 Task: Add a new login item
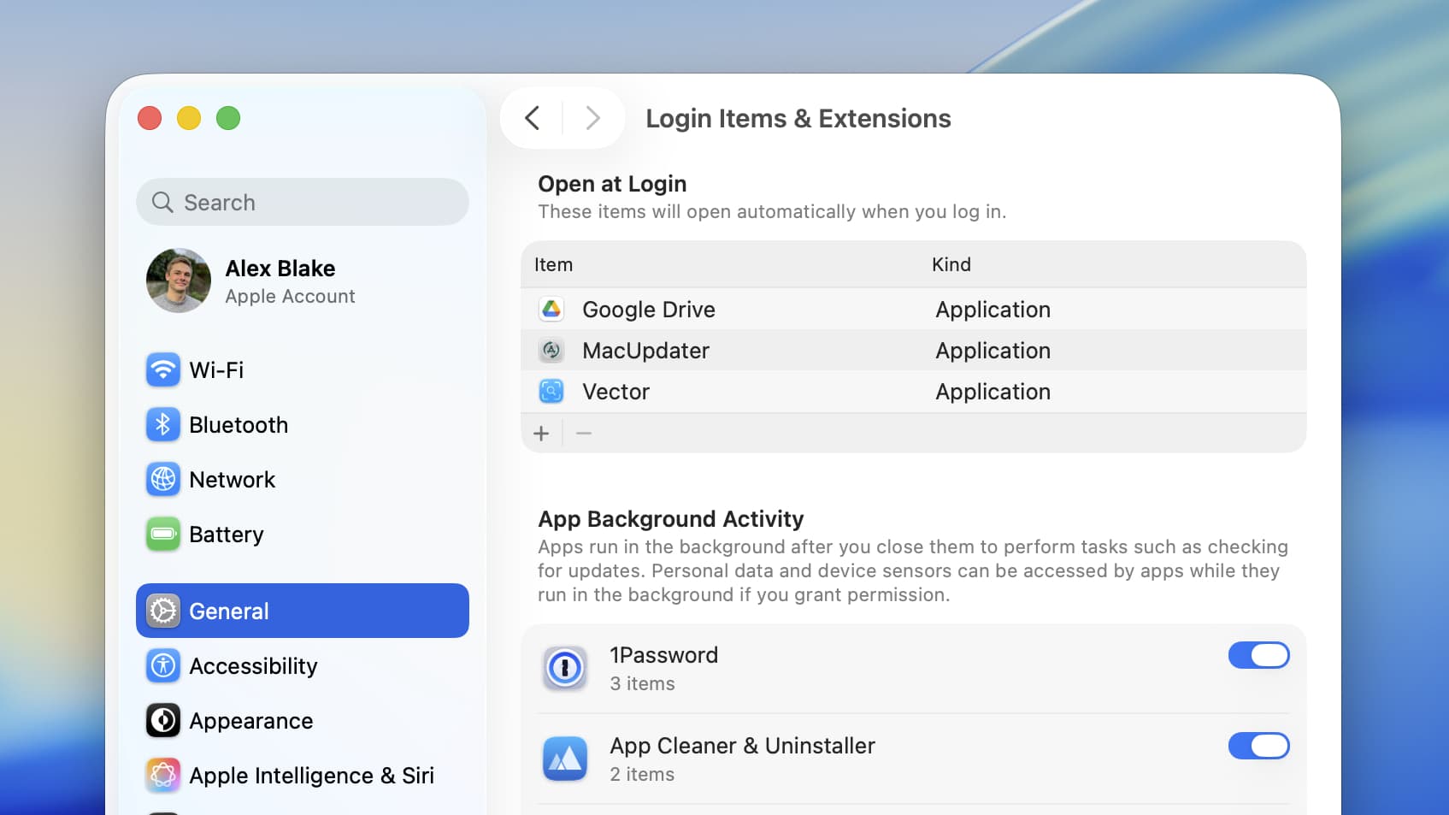tap(541, 433)
